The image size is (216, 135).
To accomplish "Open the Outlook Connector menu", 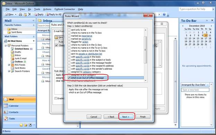I will pos(65,9).
